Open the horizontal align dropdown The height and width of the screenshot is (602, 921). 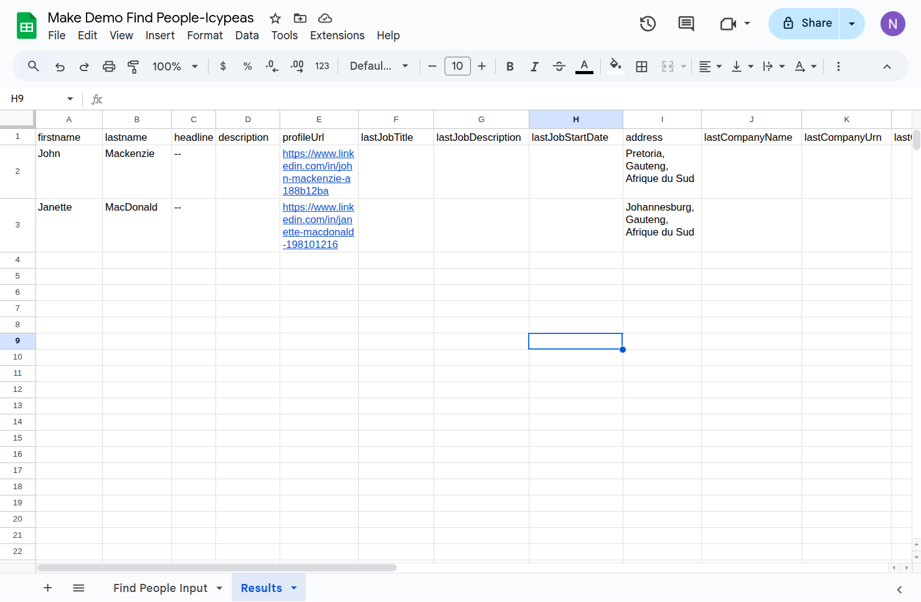(711, 66)
